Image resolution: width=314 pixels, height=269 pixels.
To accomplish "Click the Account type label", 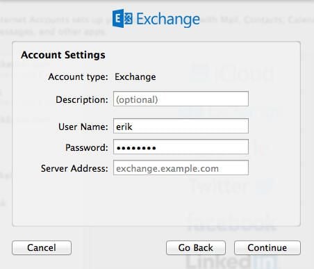I will point(78,77).
